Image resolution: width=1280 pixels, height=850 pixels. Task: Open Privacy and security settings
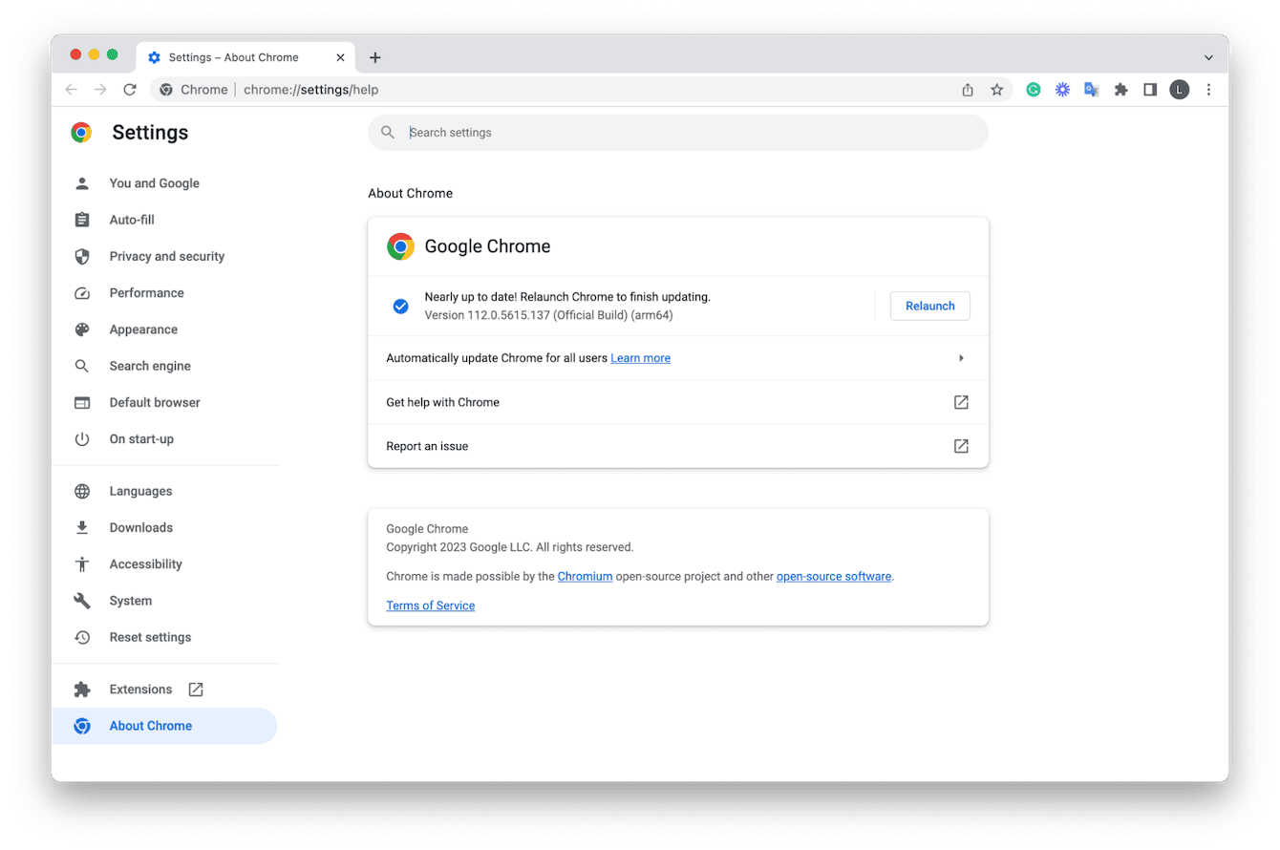coord(166,256)
